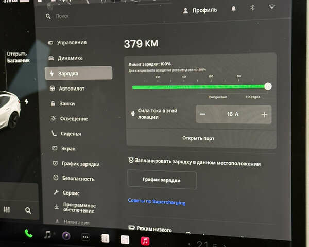The image size is (309, 247).
Task: Focus the Поиск search field
Action: point(62,16)
